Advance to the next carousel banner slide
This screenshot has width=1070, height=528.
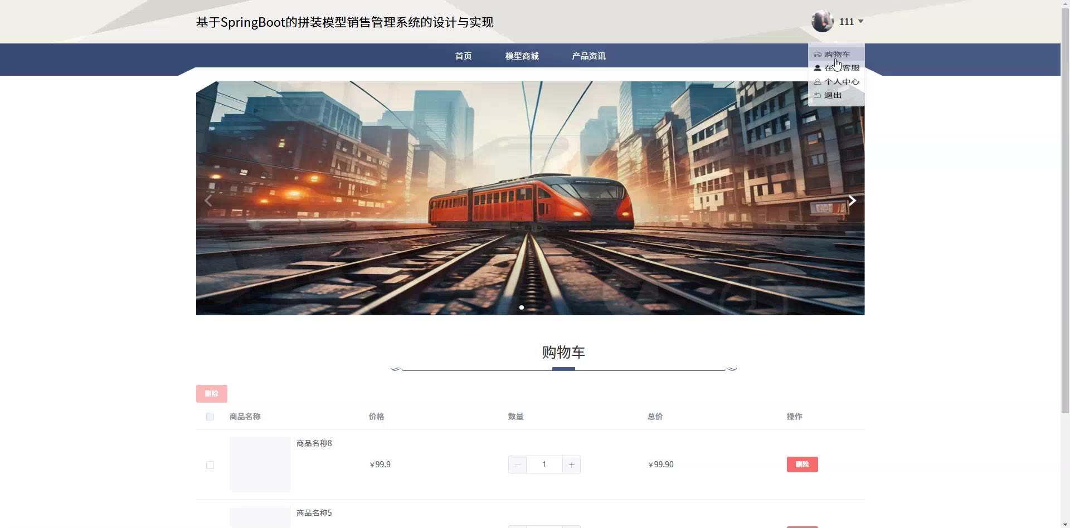pos(852,201)
